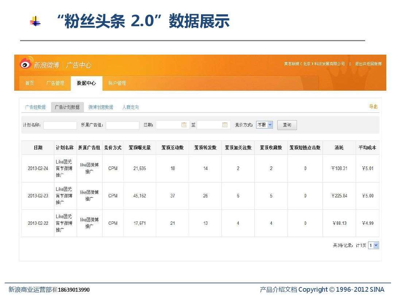The width and height of the screenshot is (394, 295).
Task: Click the 广告中心 header title
Action: point(79,65)
